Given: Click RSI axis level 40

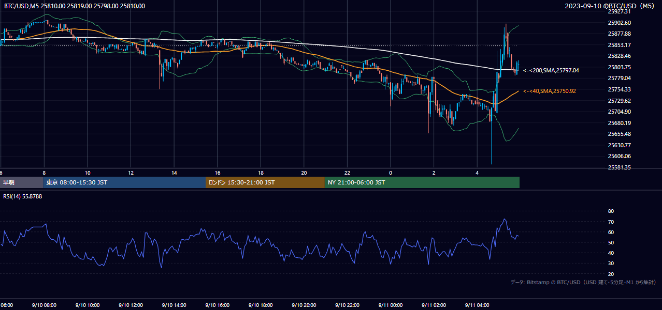Looking at the screenshot, I should point(611,253).
